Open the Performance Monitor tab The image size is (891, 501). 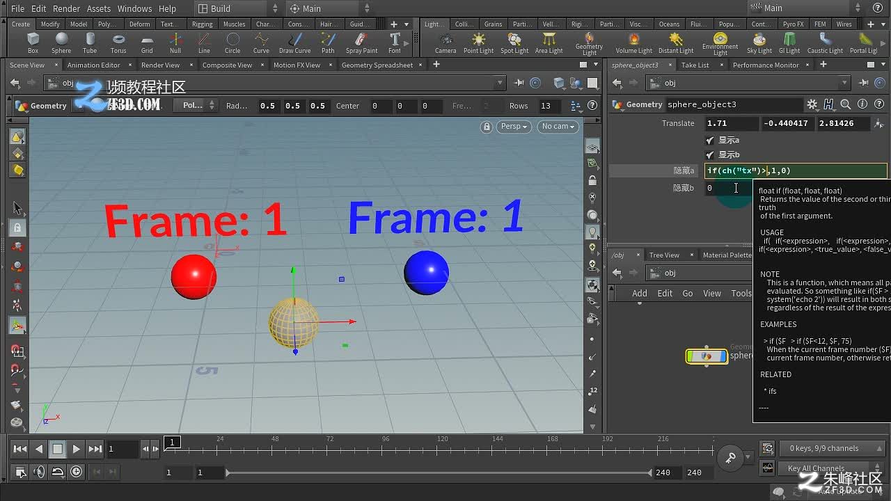766,65
